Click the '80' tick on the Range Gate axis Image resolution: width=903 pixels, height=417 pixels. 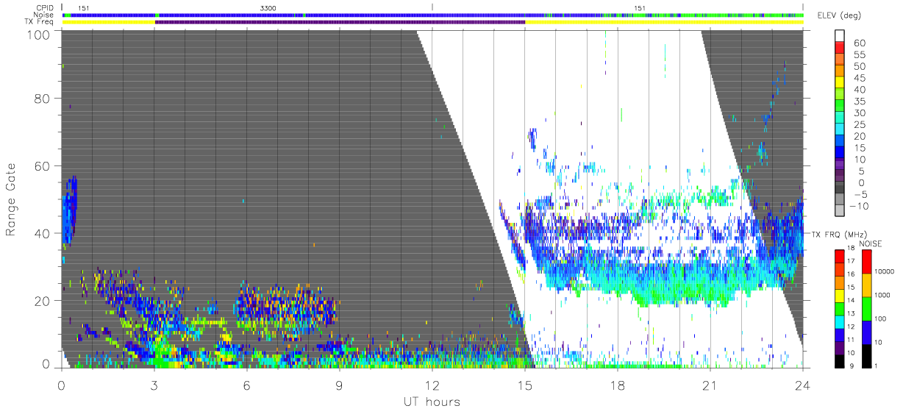click(43, 98)
